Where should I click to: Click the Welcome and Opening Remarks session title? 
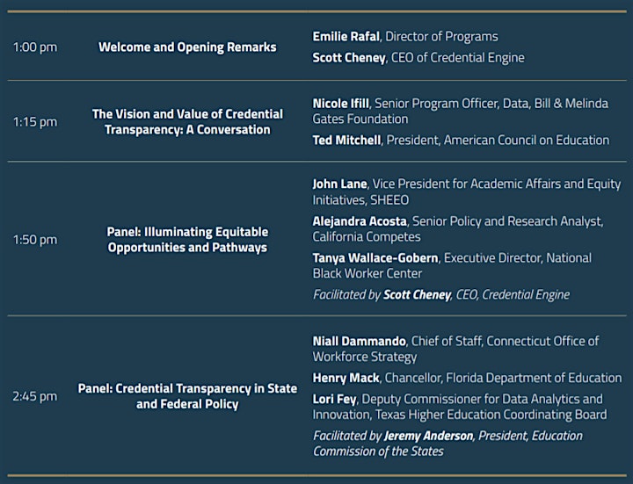[x=187, y=47]
